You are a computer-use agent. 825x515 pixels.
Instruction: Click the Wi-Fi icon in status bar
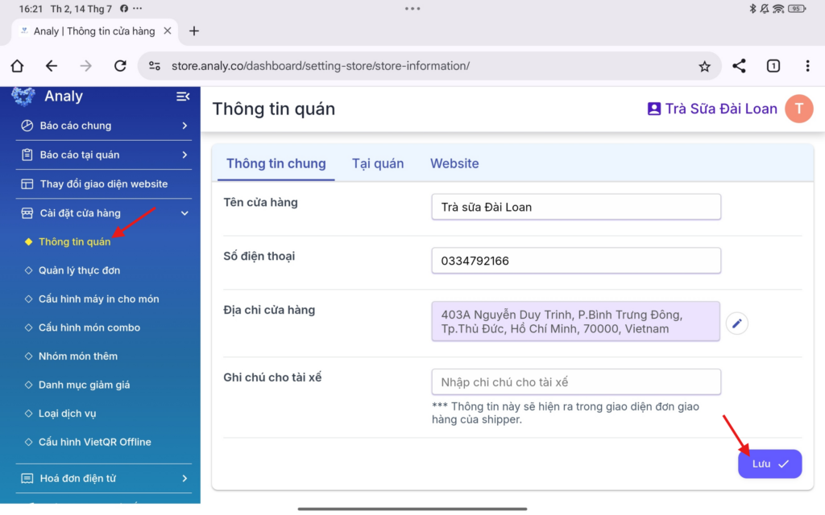coord(779,8)
